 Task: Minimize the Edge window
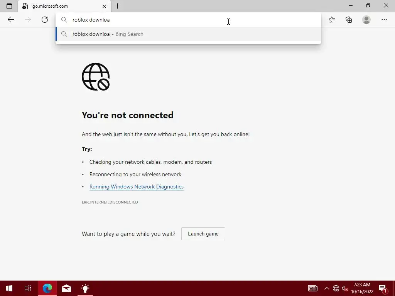(351, 6)
